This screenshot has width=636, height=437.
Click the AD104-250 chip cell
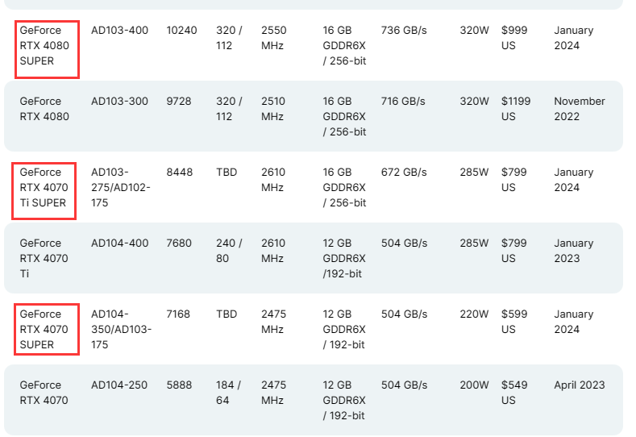coord(119,385)
